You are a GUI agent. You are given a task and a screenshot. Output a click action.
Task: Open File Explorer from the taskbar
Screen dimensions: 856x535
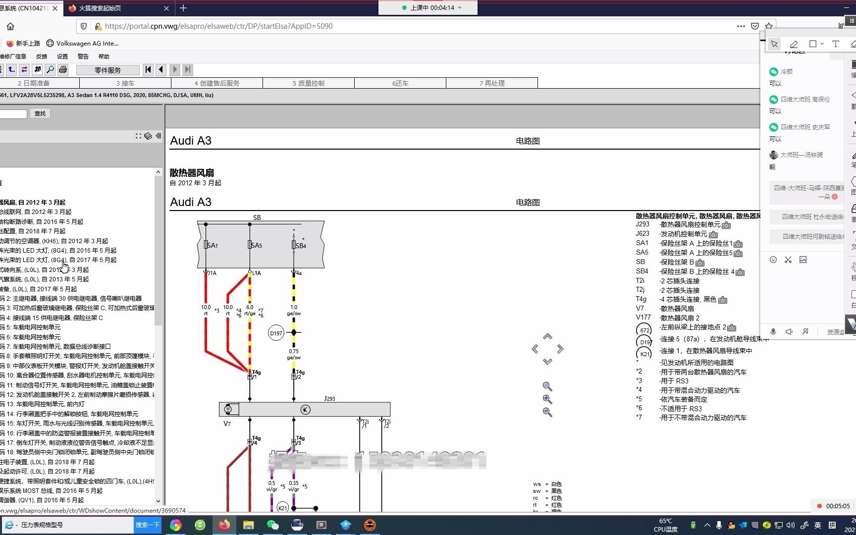[248, 525]
